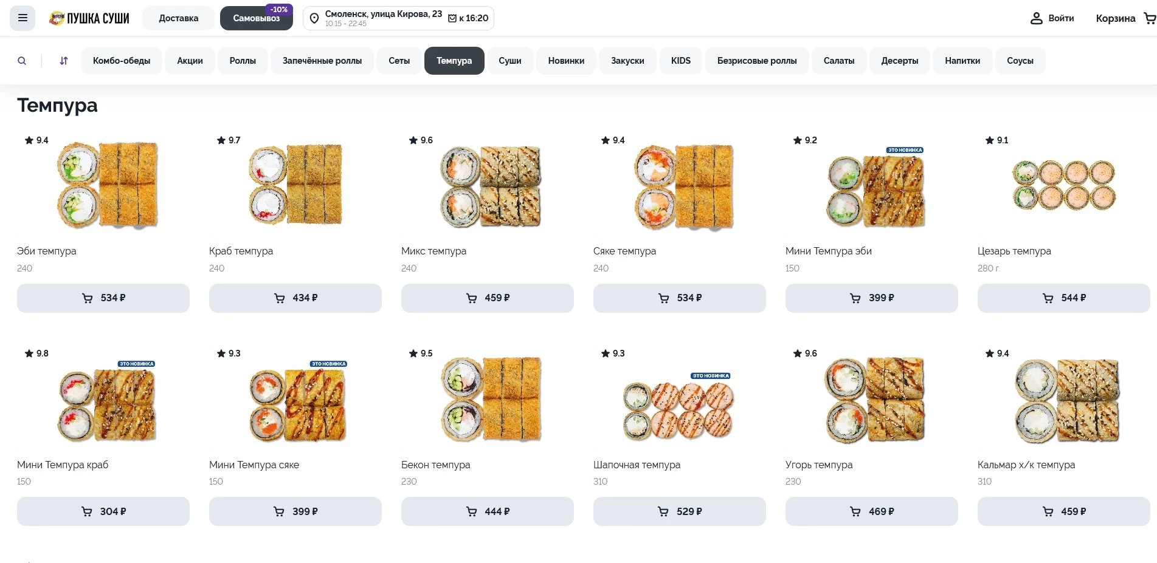
Task: Open the Десерты category tab
Action: click(899, 61)
